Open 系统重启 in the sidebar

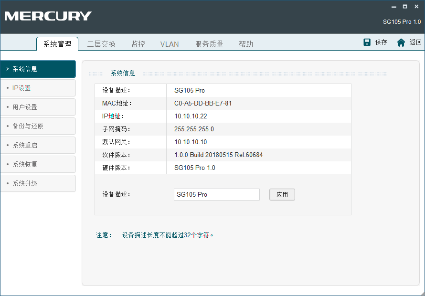coord(38,145)
